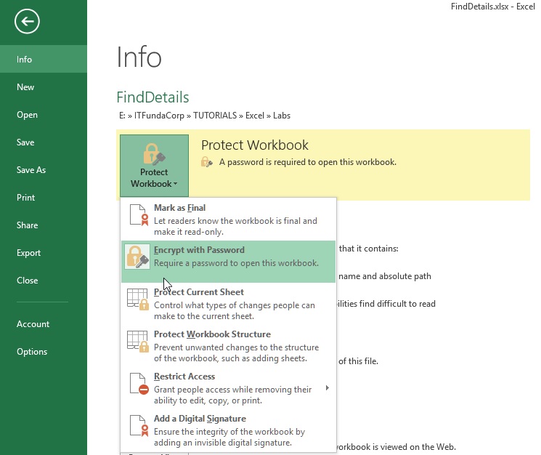Select Encrypt with Password option
This screenshot has height=455, width=541.
228,262
